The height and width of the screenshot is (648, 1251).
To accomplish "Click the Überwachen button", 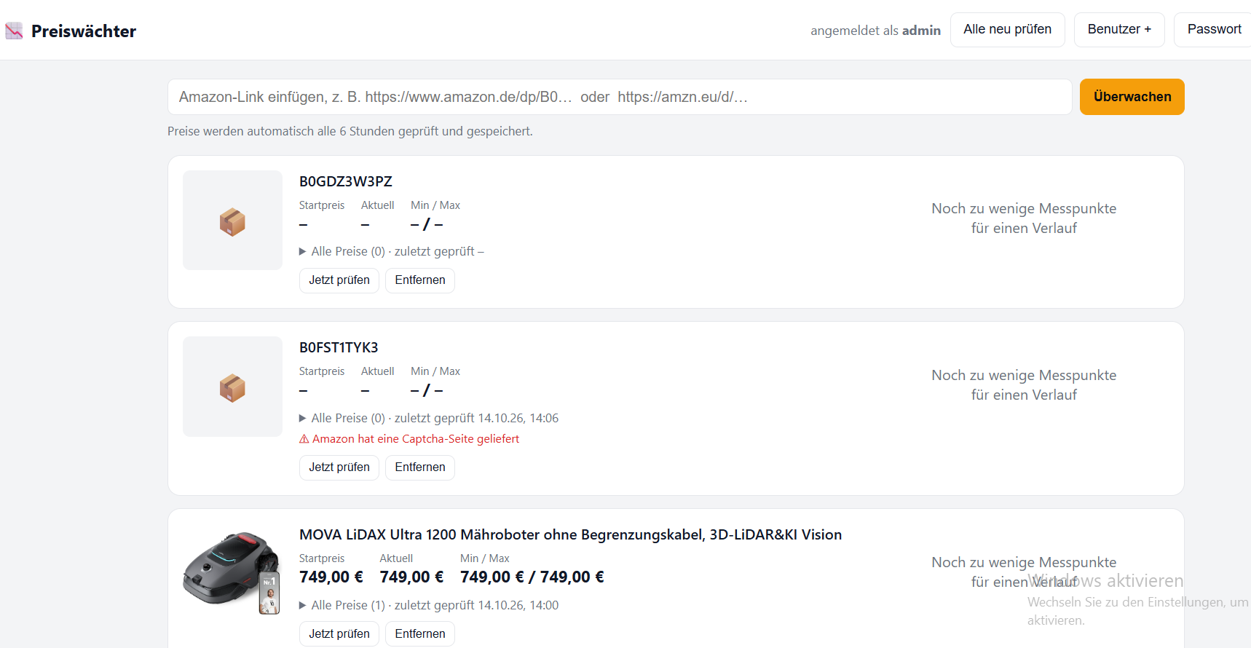I will pyautogui.click(x=1132, y=97).
